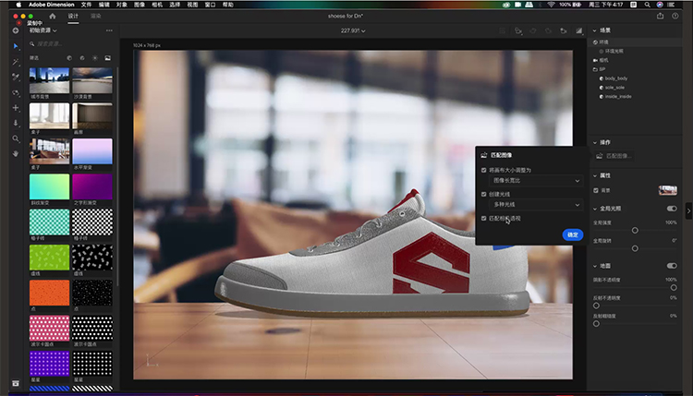
Task: Switch to the Render tab
Action: 95,16
